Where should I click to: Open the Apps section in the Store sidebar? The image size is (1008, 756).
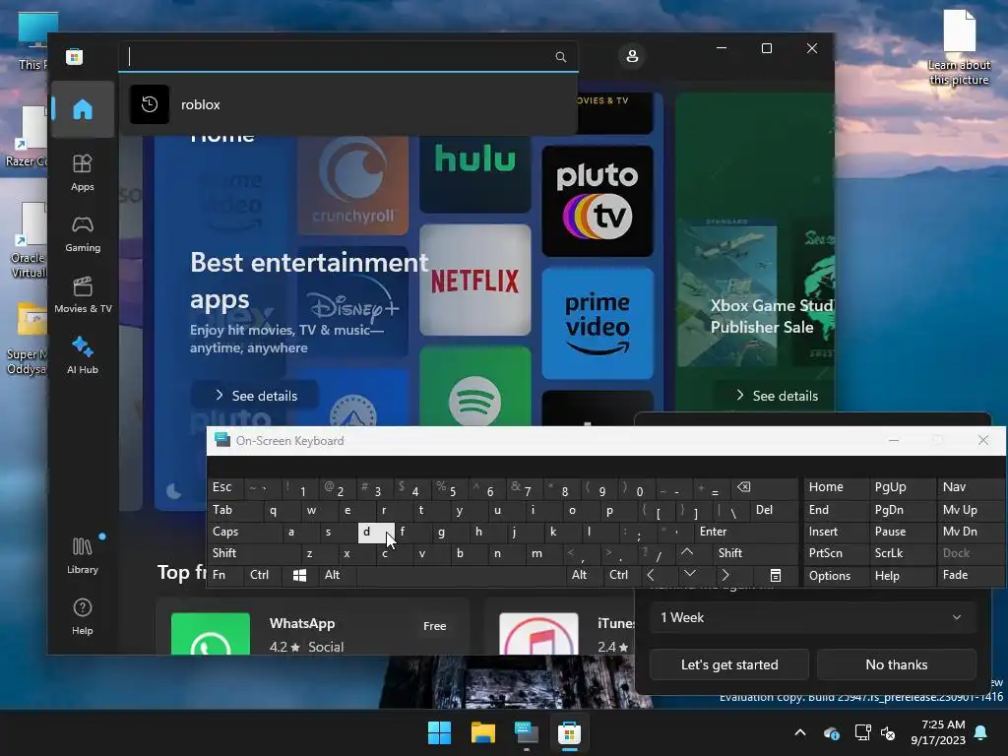(x=83, y=173)
